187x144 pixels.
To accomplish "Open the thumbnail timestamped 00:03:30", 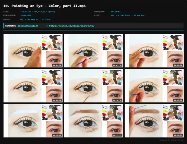I will [x=93, y=51].
